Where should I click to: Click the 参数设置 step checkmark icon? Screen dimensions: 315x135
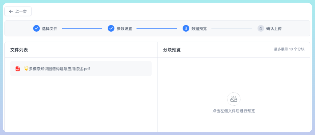111,28
